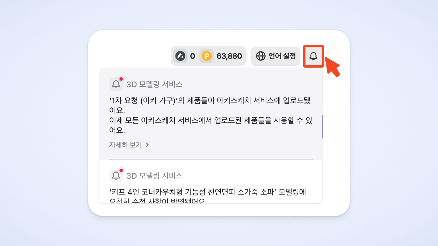The height and width of the screenshot is (246, 438).
Task: Open the notification bell button
Action: (313, 56)
